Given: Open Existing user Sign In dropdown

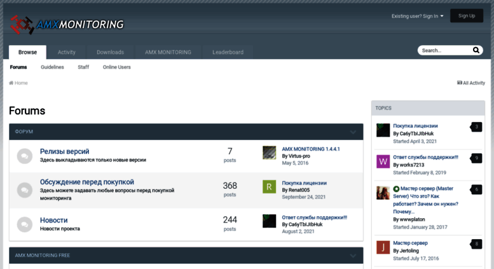Looking at the screenshot, I should 418,16.
